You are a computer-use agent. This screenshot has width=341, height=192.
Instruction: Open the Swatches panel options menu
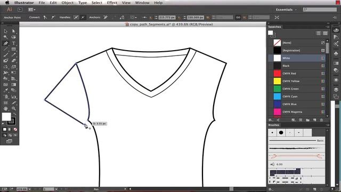pyautogui.click(x=328, y=27)
